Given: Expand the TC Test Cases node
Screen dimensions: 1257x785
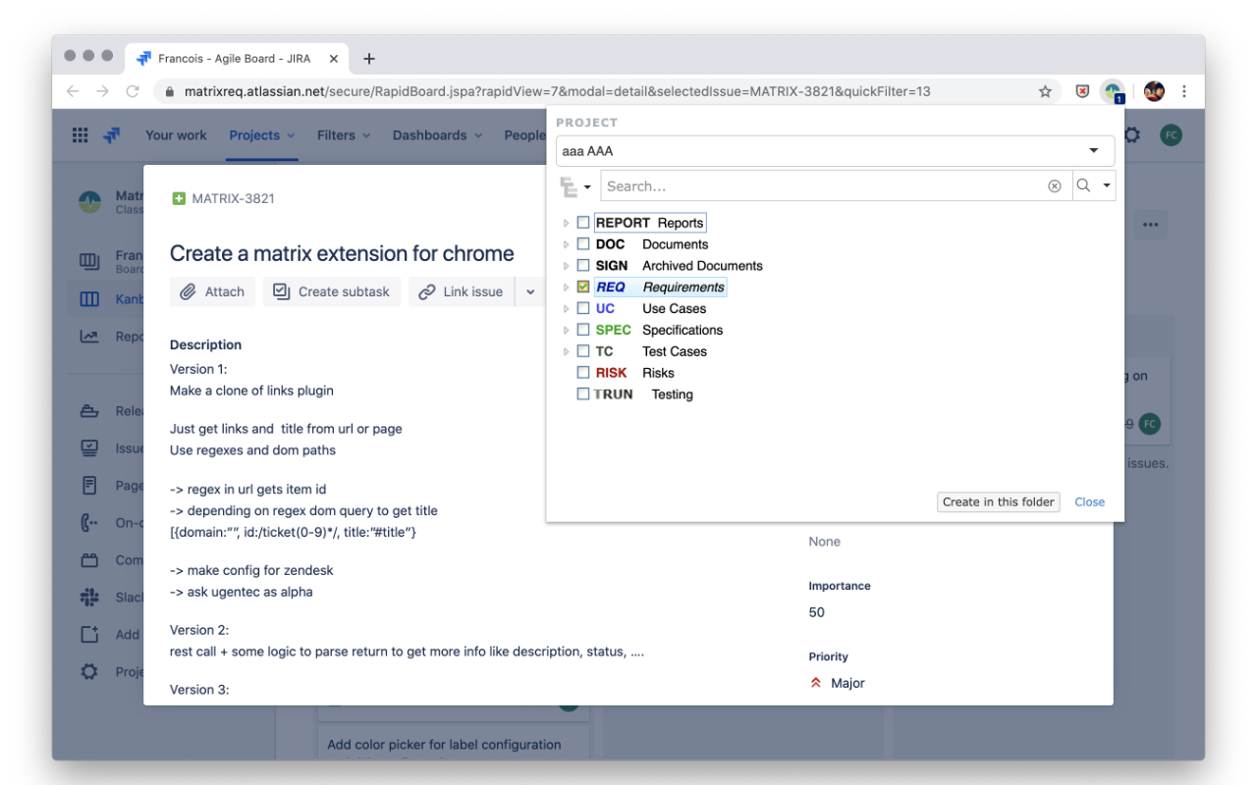Looking at the screenshot, I should point(566,351).
